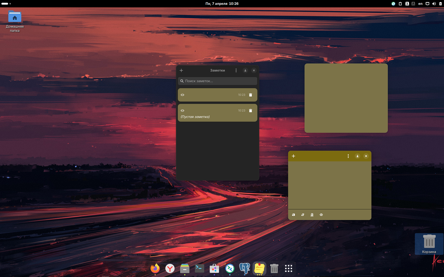
Task: Click the battery power icon in the top bar
Action: click(440, 3)
